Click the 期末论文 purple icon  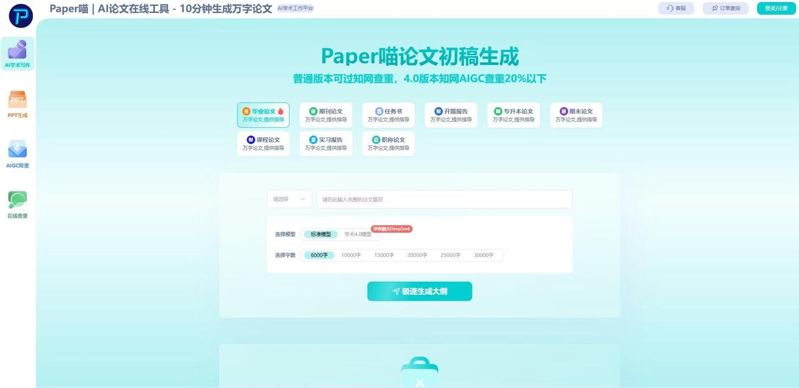point(564,111)
